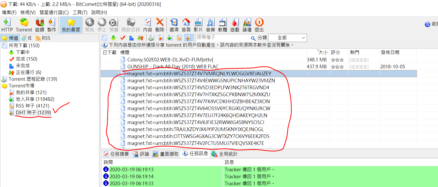
Task: Click the green down-arrow downloading filter icon
Action: pyautogui.click(x=113, y=38)
